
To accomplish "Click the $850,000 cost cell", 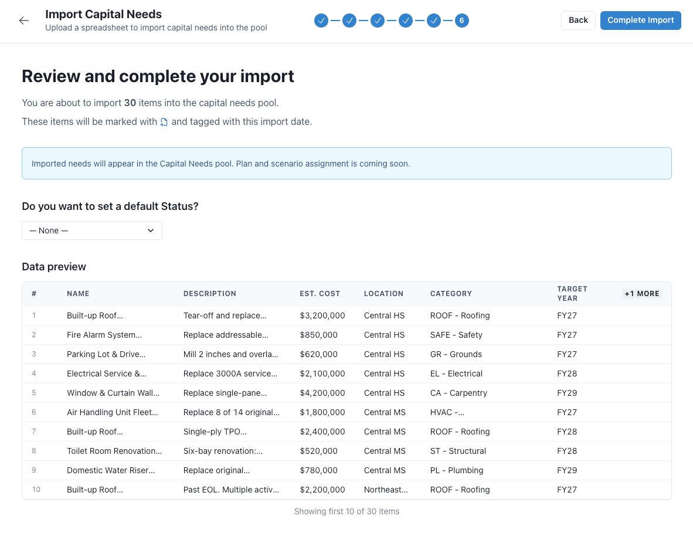I will [319, 335].
